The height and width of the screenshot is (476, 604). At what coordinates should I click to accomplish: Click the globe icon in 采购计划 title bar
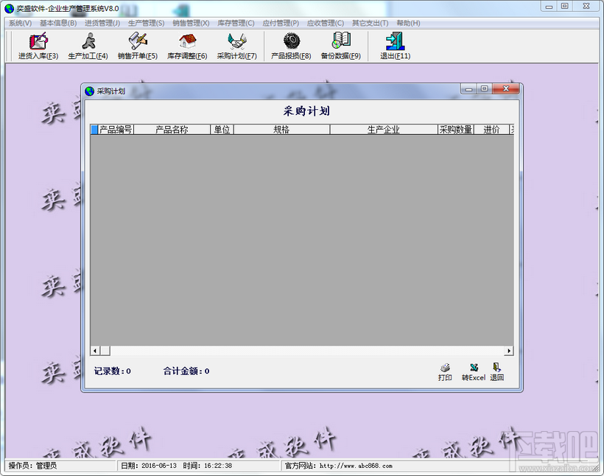[x=90, y=91]
